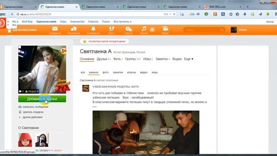Click the weather -29 widget in toolbar

tap(194, 14)
